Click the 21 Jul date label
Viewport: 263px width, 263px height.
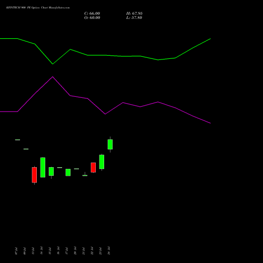[84, 251]
